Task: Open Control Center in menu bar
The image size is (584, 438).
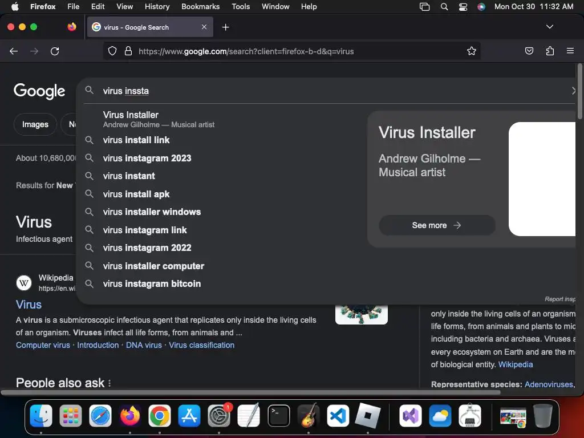Action: (463, 6)
